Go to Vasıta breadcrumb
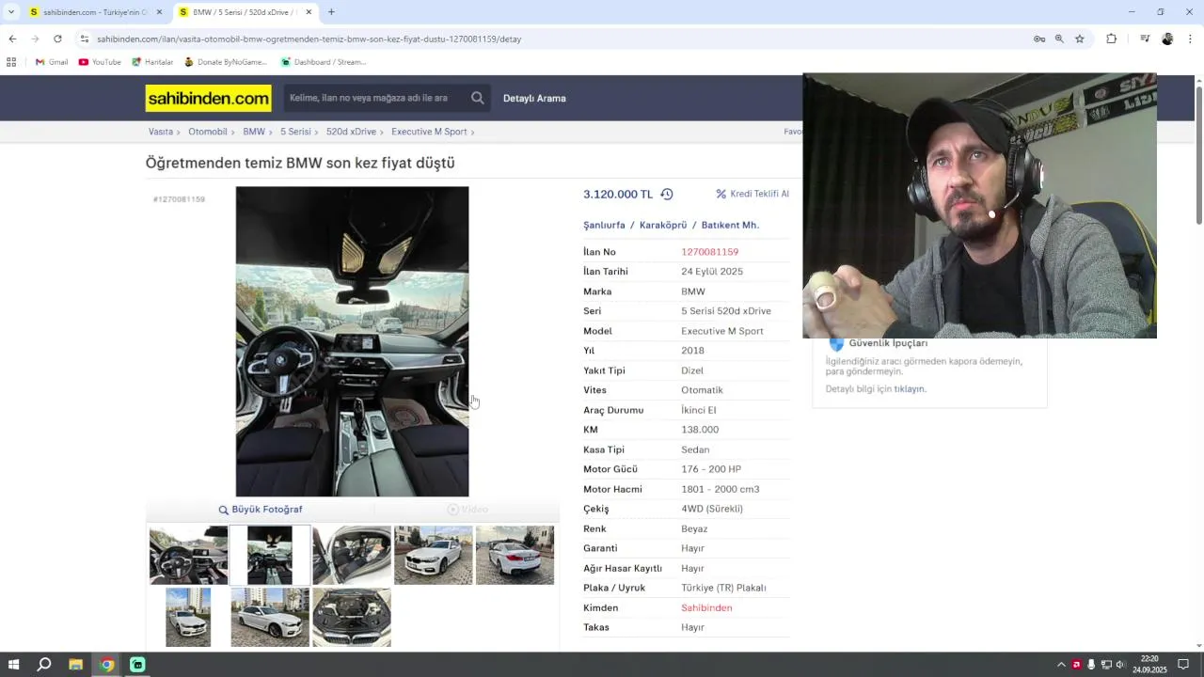The image size is (1204, 677). pyautogui.click(x=161, y=132)
